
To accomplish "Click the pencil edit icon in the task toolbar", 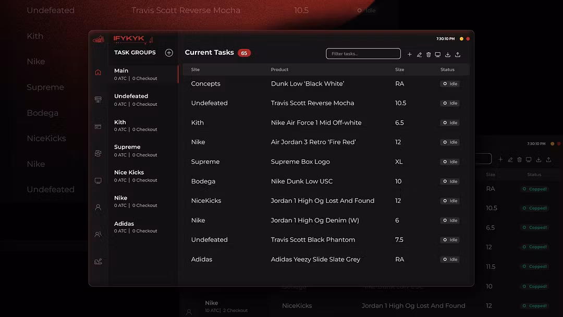I will [419, 54].
